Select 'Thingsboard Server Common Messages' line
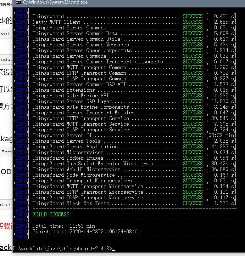This screenshot has height=256, width=245. pos(125,45)
